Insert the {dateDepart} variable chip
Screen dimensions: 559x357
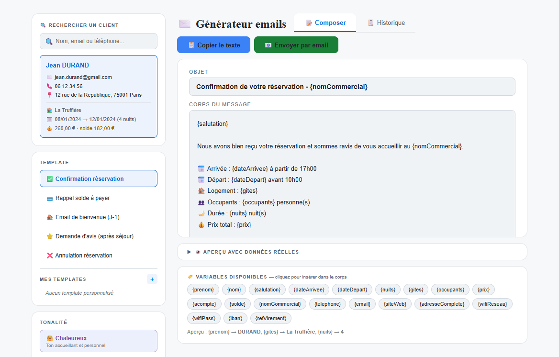click(x=352, y=290)
